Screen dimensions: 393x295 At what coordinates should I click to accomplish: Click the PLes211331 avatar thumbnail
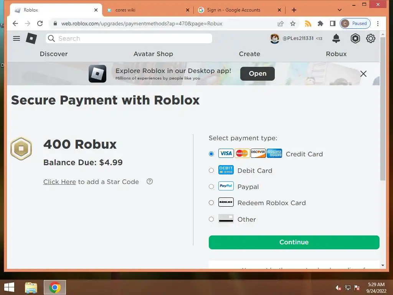pos(275,38)
